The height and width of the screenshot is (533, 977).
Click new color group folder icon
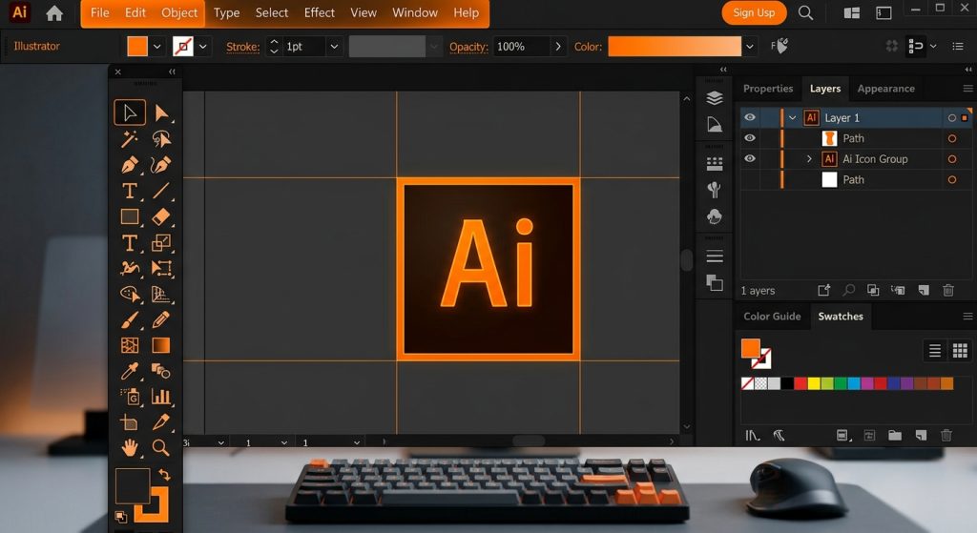pyautogui.click(x=895, y=435)
